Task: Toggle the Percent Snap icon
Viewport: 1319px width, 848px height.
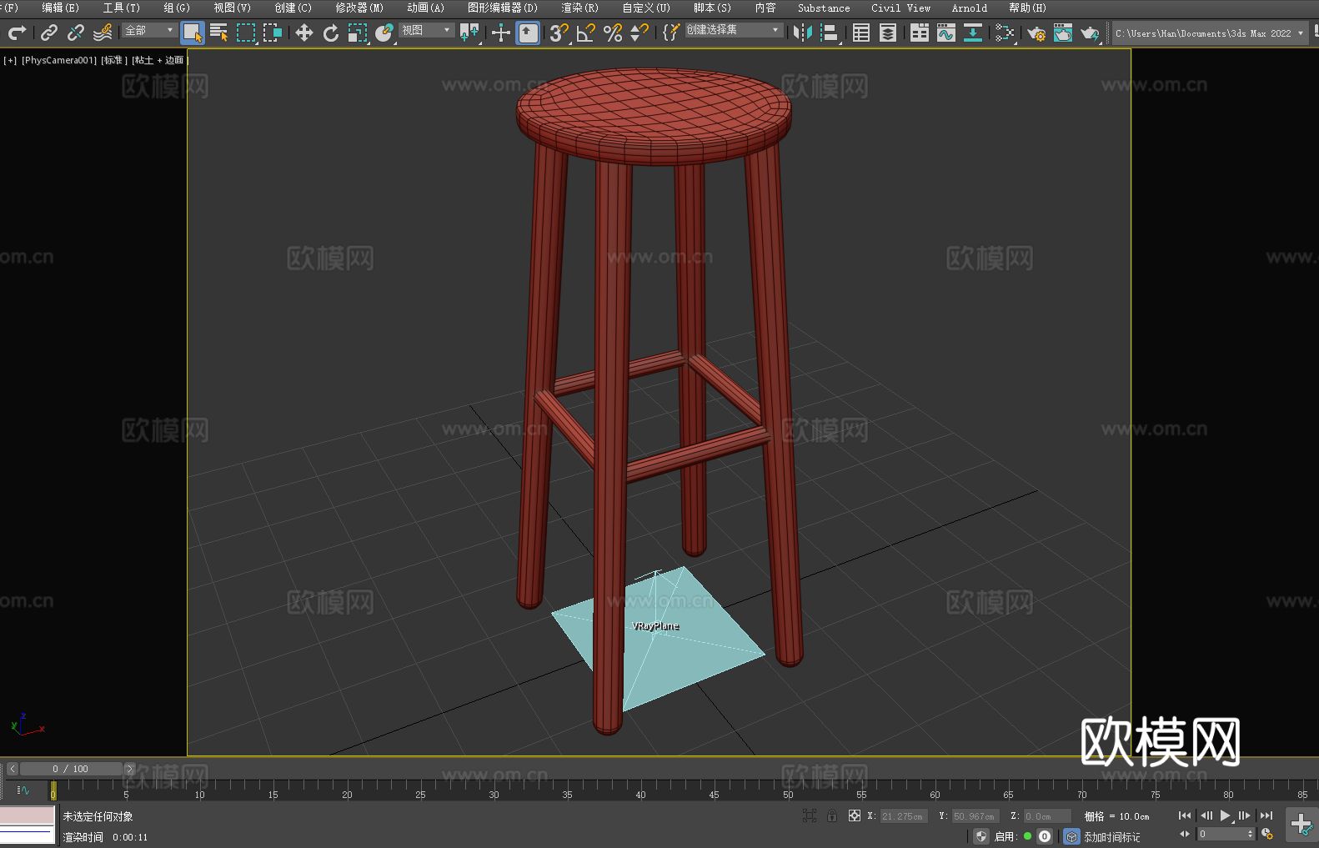Action: pyautogui.click(x=613, y=33)
